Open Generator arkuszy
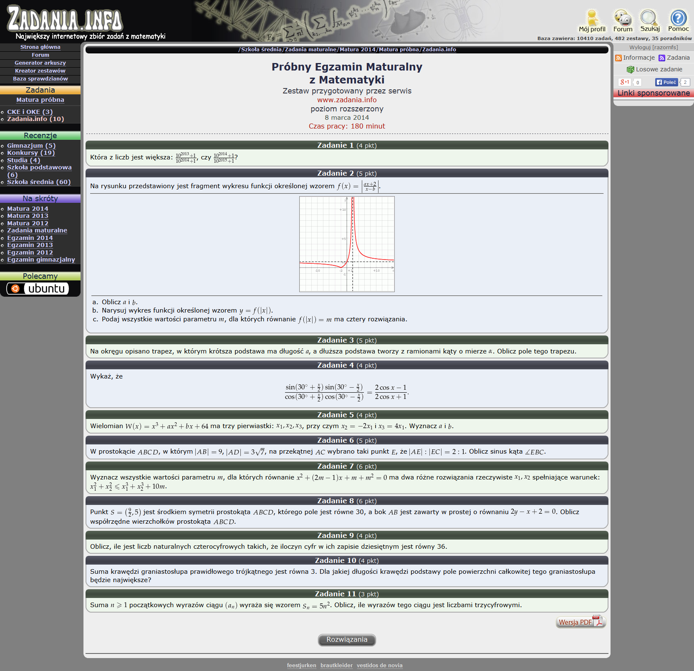 point(40,63)
